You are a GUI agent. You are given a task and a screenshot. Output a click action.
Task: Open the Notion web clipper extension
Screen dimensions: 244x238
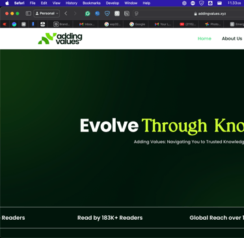click(127, 14)
